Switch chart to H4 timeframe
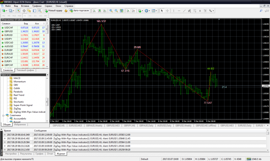The image size is (270, 161). tap(30, 16)
